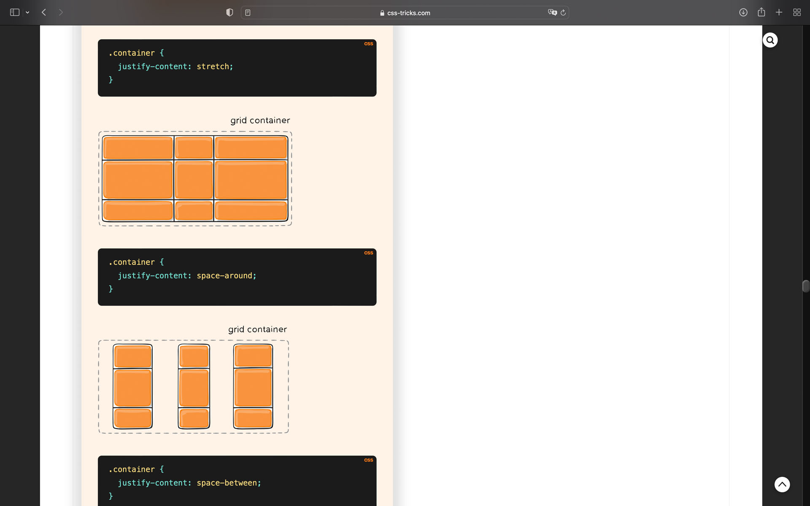
Task: Click the CSS label on space-around code block
Action: click(x=369, y=253)
